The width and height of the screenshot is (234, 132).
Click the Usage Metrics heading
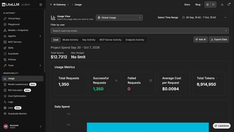[65, 67]
